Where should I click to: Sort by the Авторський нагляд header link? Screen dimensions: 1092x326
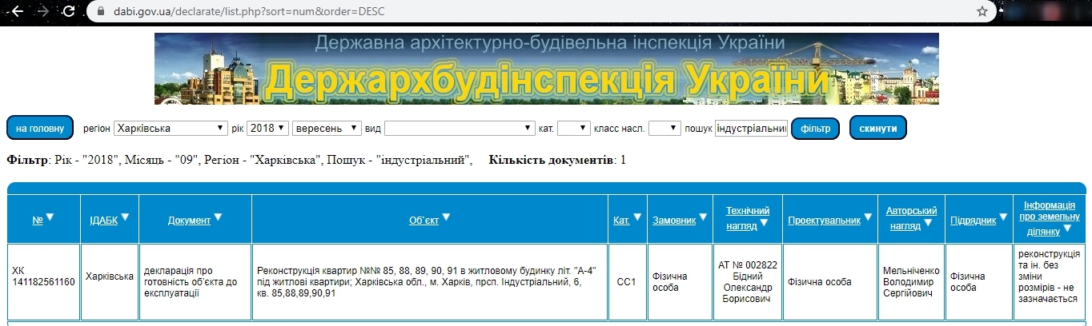911,217
